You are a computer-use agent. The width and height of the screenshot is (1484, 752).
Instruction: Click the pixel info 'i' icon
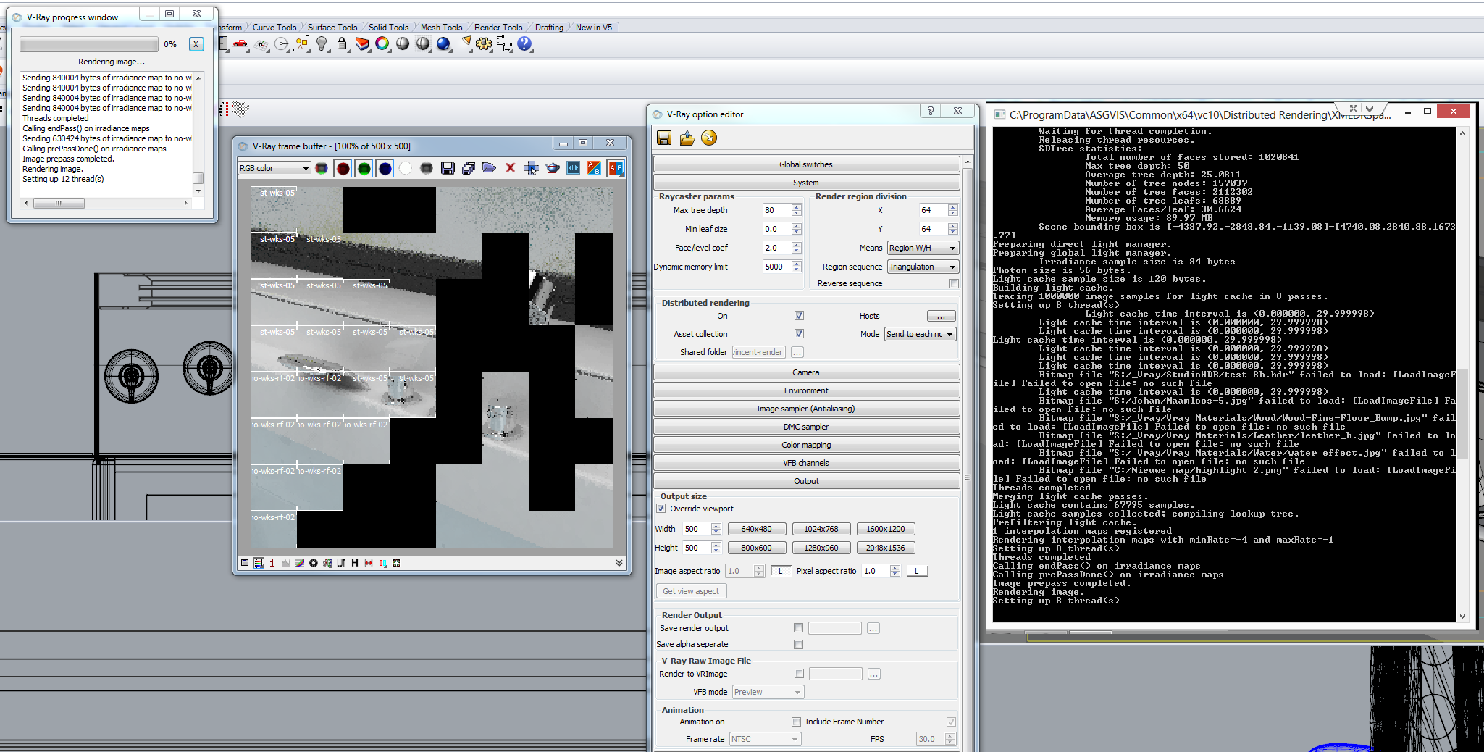tap(272, 563)
